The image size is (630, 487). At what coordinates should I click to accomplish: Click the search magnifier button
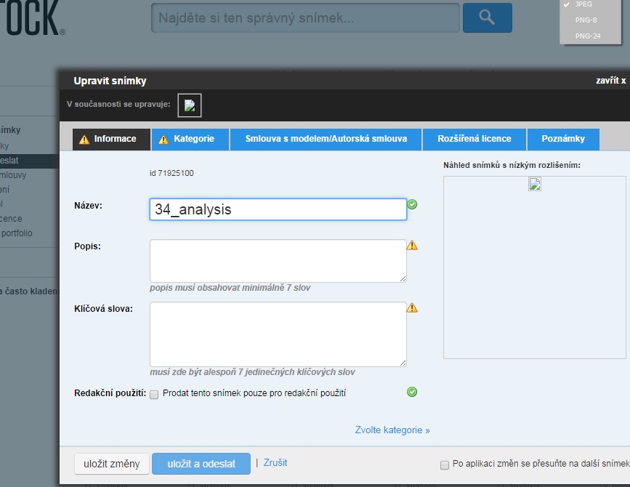tap(488, 17)
